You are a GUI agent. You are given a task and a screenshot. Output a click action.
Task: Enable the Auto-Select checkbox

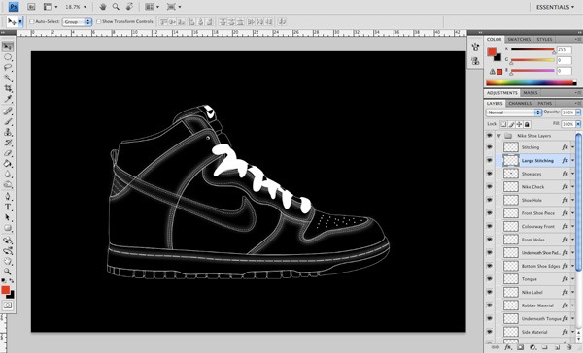[32, 22]
